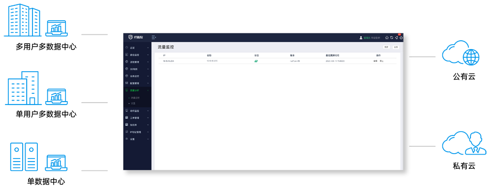Screen dimensions: 492x189
Task: Open the 流量监控 submenu item
Action: click(135, 98)
